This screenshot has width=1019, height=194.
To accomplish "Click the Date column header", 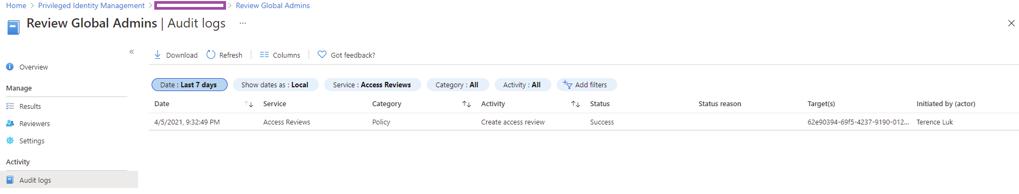I will point(162,104).
